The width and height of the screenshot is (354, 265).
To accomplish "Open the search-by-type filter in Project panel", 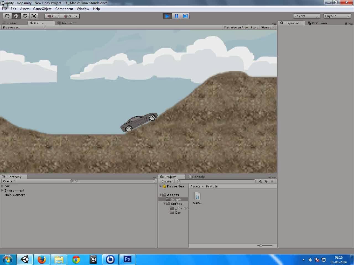I will (260, 181).
